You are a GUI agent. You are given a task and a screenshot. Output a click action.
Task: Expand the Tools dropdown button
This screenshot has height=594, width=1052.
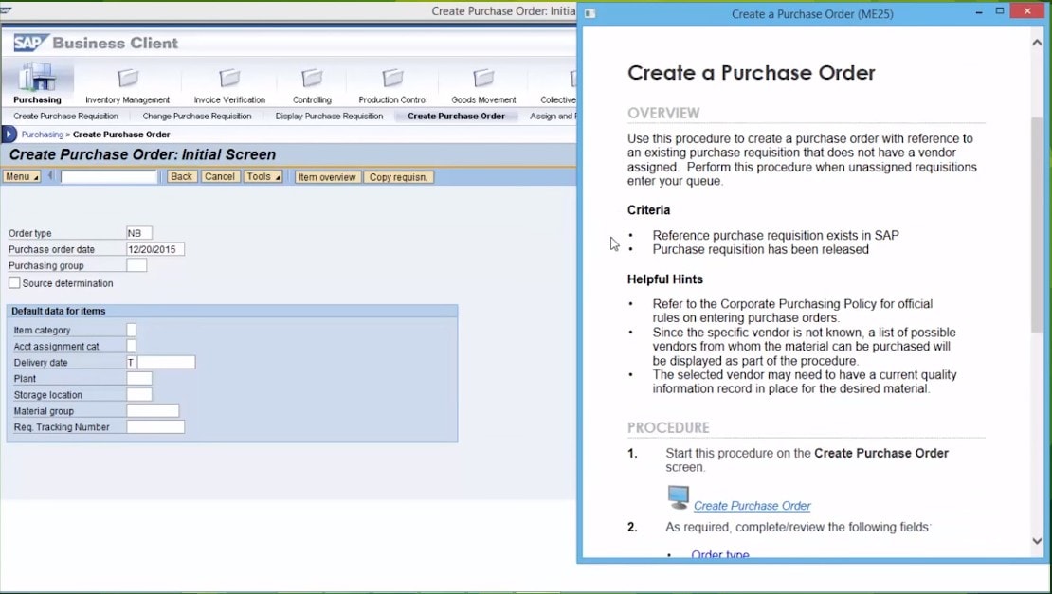(263, 176)
